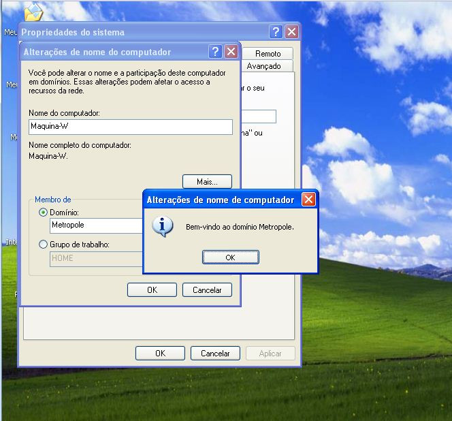
Task: Open the folder desktop icon at top left
Action: tap(34, 12)
